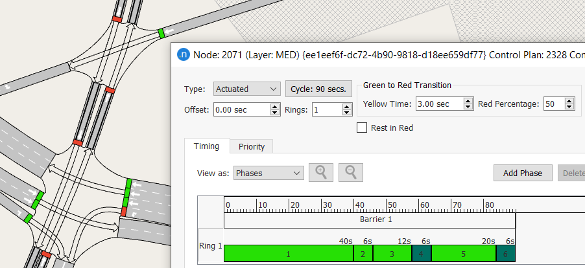This screenshot has width=585, height=268.
Task: Click the zoom out magnifier icon
Action: pos(351,172)
